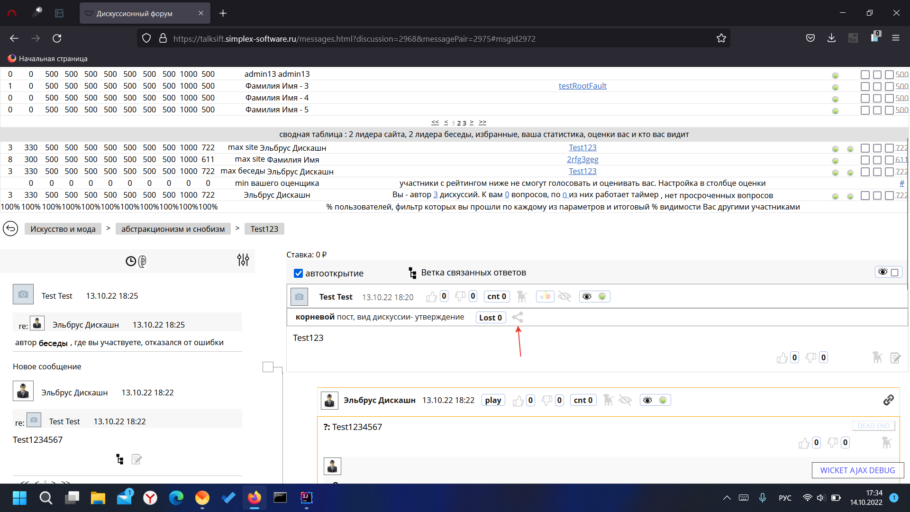Click the multicolor swatch button in Test Test header
The image size is (910, 512).
(x=545, y=297)
